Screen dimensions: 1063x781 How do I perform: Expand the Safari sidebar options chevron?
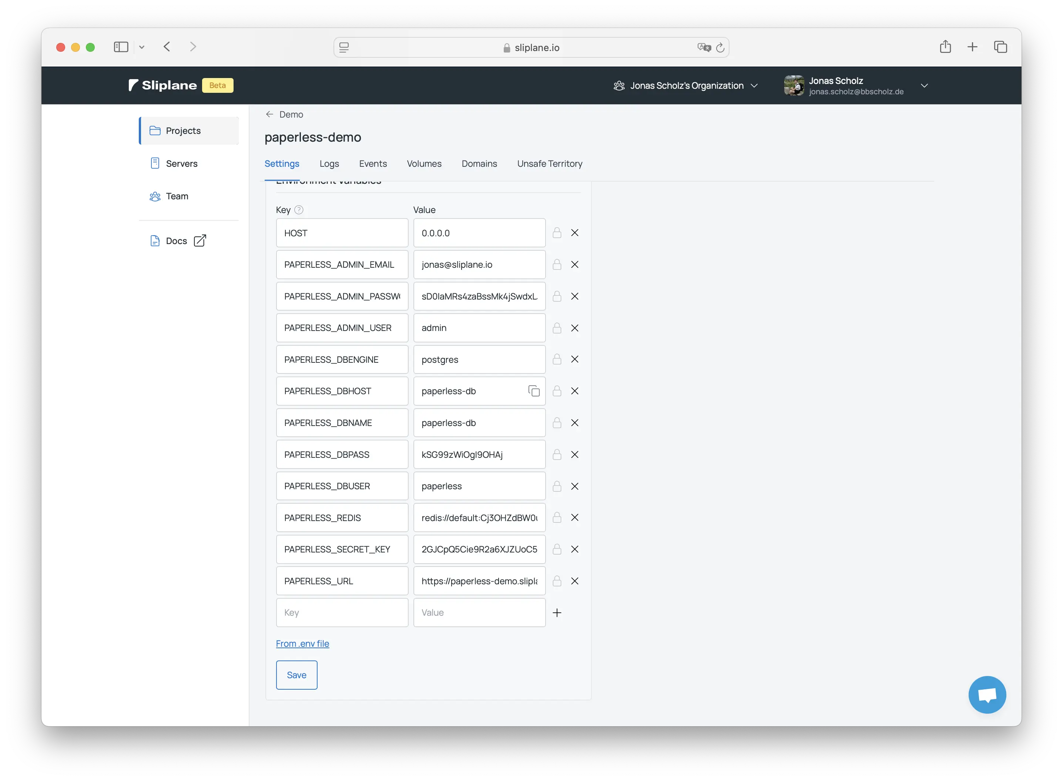(x=141, y=47)
